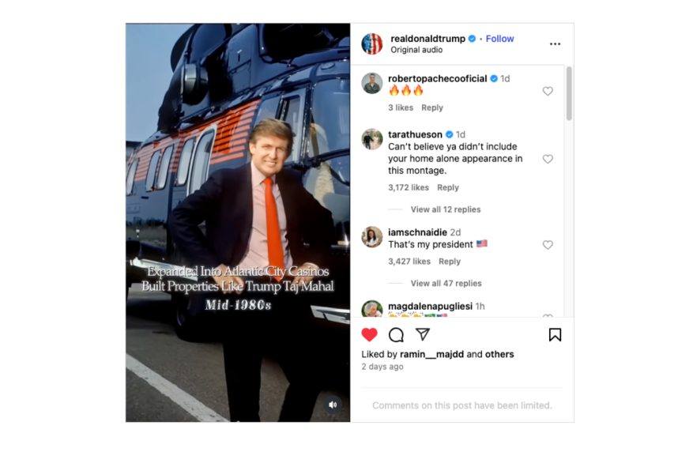Viewport: 678px width, 452px height.
Task: Open iamschnaidie's profile picture
Action: (x=372, y=237)
